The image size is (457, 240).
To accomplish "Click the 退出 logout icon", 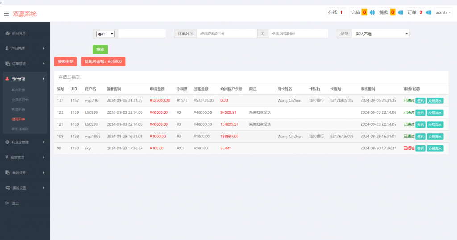I will [8, 203].
